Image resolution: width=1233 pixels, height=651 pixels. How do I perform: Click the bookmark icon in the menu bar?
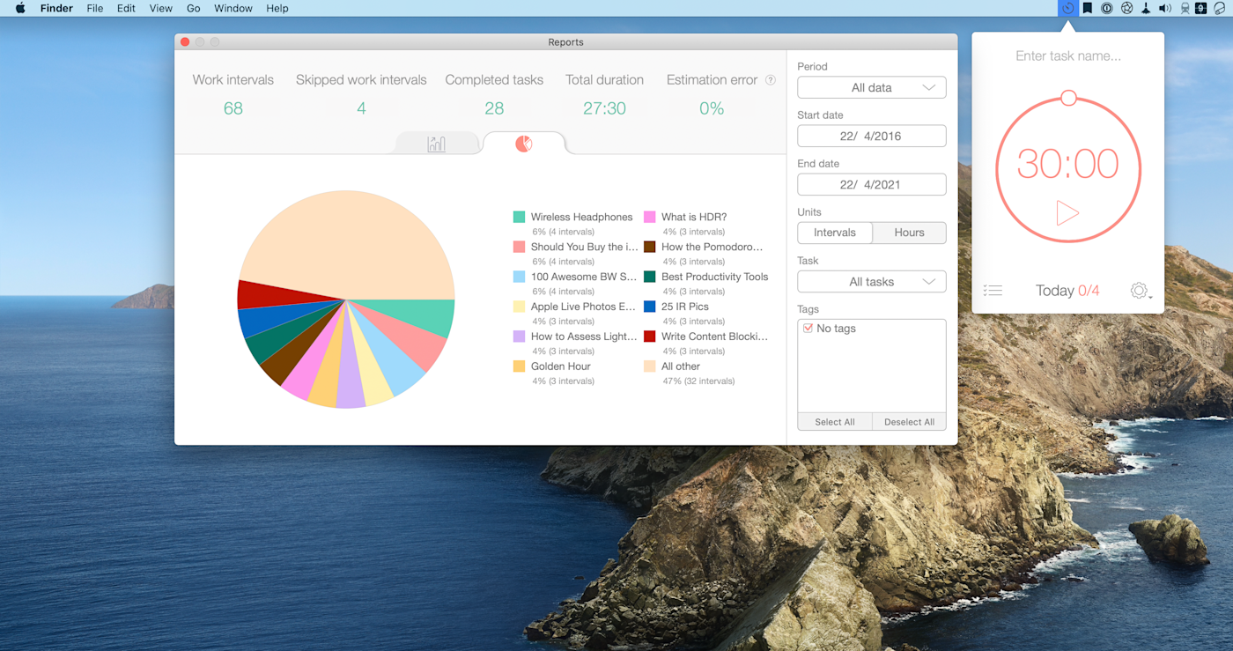click(x=1089, y=8)
